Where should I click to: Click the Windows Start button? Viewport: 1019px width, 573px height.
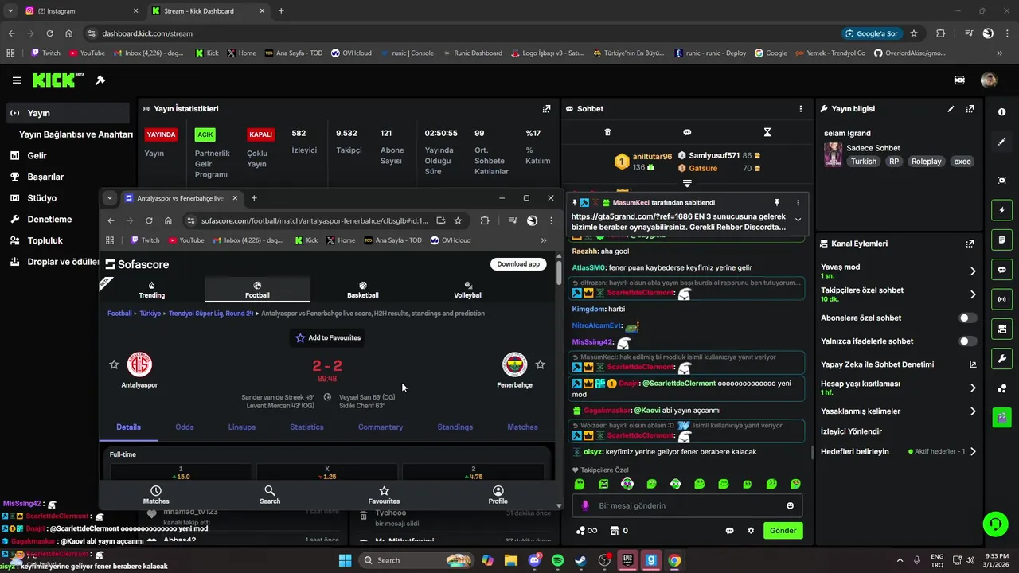click(x=345, y=560)
